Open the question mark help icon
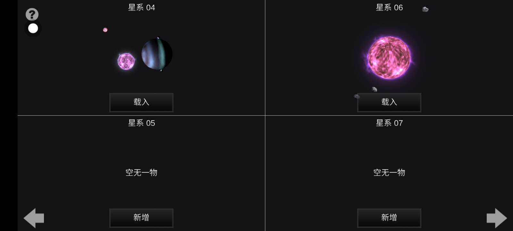513x231 pixels. click(32, 14)
